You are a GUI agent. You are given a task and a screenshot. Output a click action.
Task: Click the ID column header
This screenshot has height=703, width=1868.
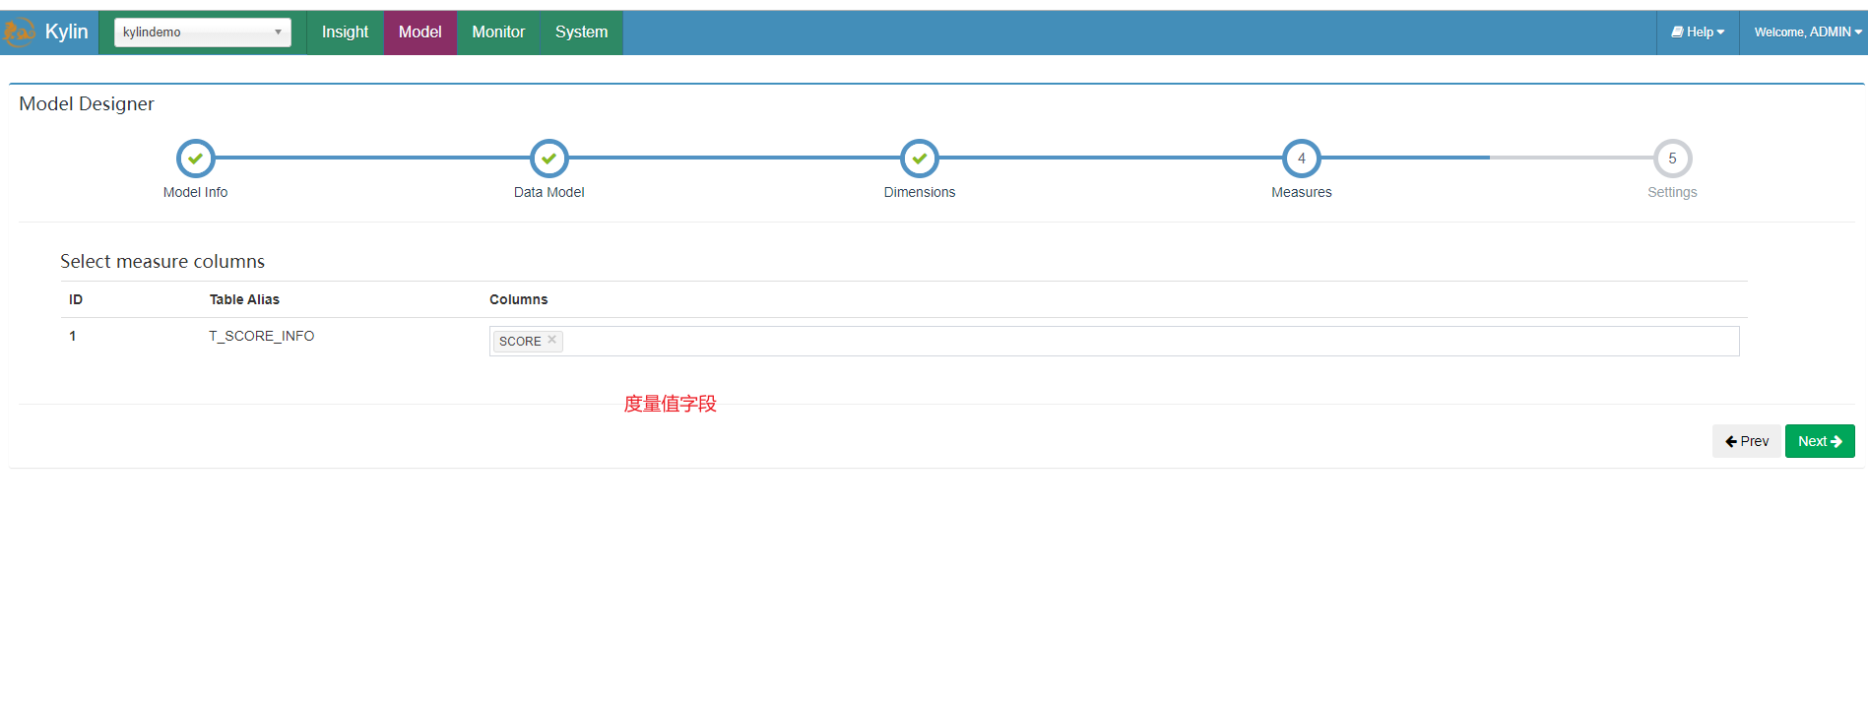click(x=76, y=299)
